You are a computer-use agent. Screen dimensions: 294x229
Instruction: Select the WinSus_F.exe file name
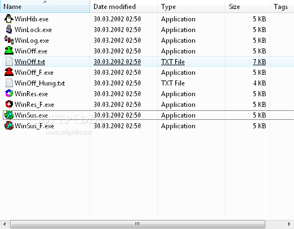coord(34,126)
